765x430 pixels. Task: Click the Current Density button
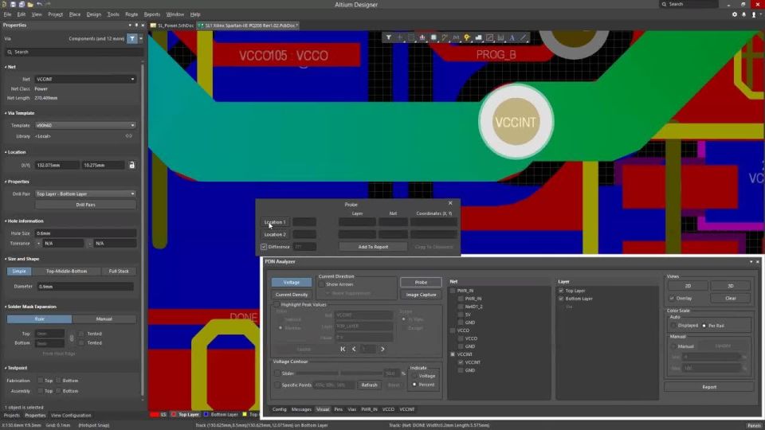coord(292,295)
